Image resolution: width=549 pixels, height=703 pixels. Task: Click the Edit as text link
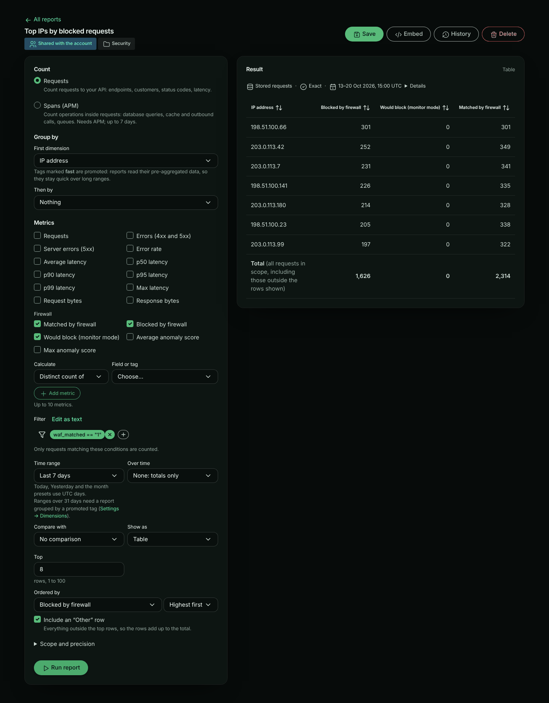coord(67,419)
